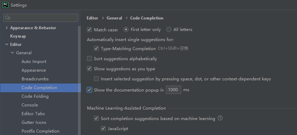Screen dimensions: 297x135
Task: Collapse the Editor tree node
Action: [7, 45]
